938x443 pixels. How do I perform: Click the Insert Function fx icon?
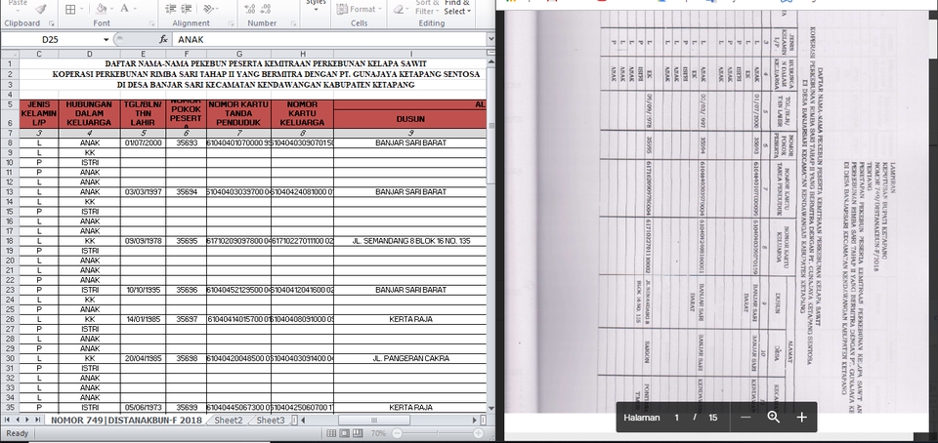click(163, 39)
